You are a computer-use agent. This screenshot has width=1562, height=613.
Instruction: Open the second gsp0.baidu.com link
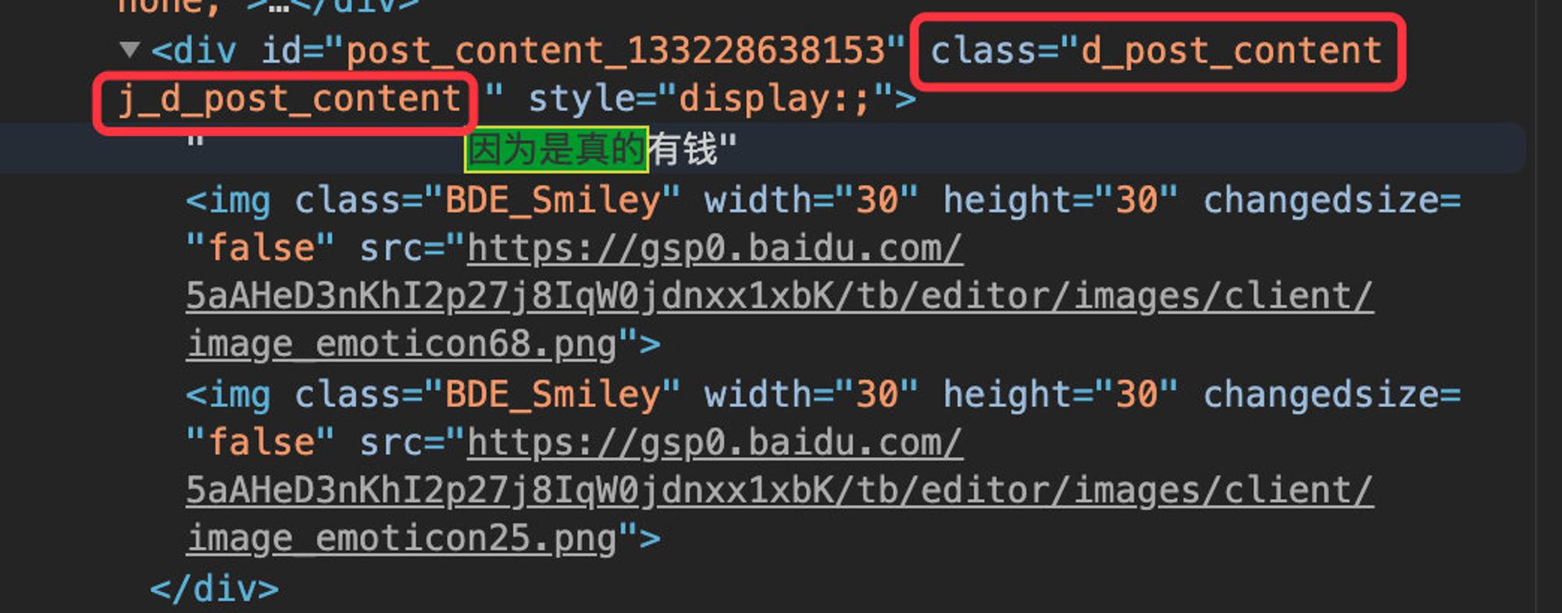[715, 444]
